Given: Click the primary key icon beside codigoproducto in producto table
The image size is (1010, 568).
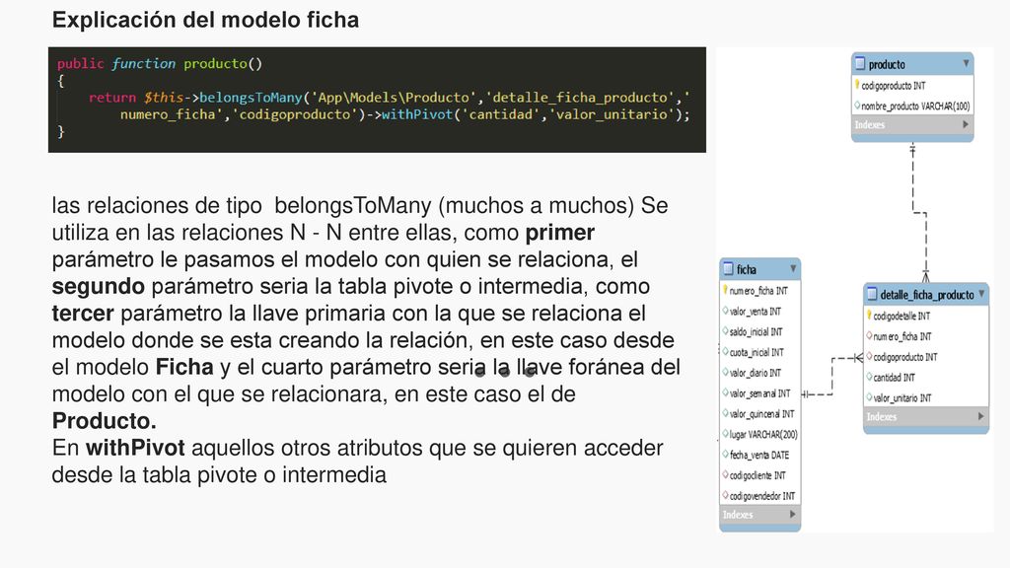Looking at the screenshot, I should pos(857,85).
